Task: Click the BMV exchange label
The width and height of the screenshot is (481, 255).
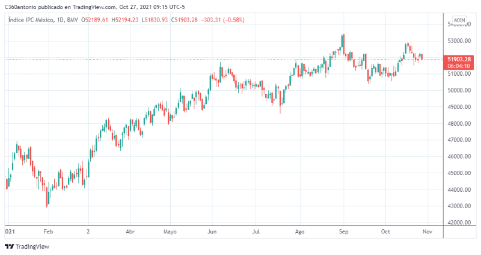Action: coord(73,20)
